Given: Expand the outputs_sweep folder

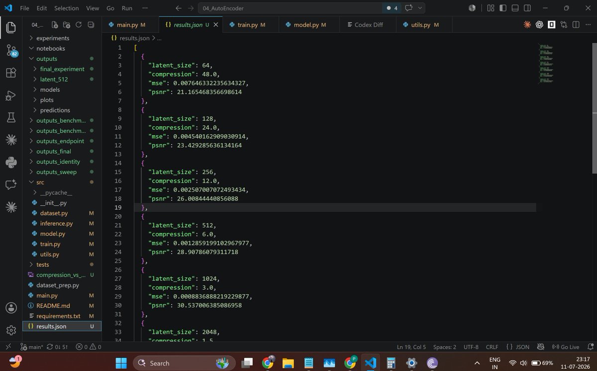Looking at the screenshot, I should pos(62,172).
